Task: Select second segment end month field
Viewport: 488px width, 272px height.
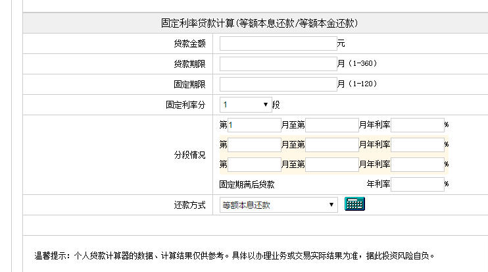Action: tap(331, 145)
